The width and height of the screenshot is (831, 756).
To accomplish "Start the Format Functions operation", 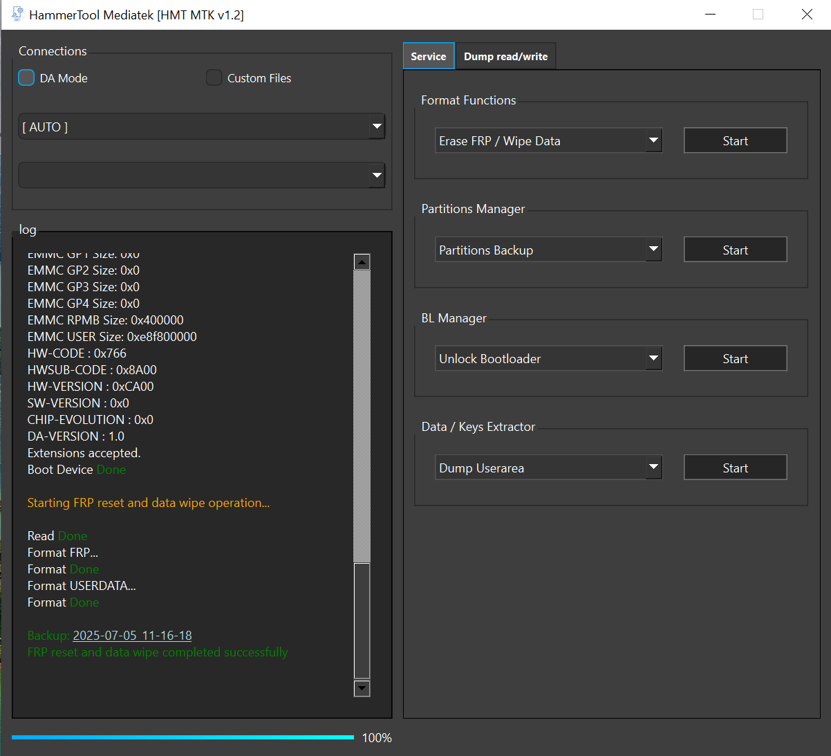I will 736,140.
